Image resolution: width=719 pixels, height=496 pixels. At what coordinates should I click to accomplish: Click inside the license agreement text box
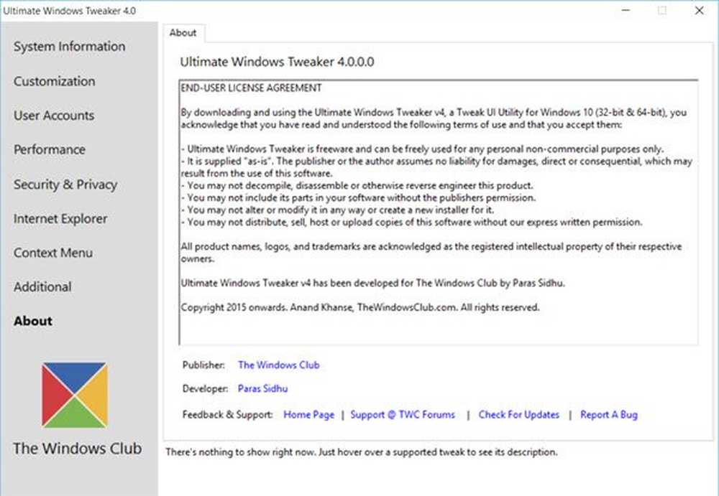coord(439,212)
